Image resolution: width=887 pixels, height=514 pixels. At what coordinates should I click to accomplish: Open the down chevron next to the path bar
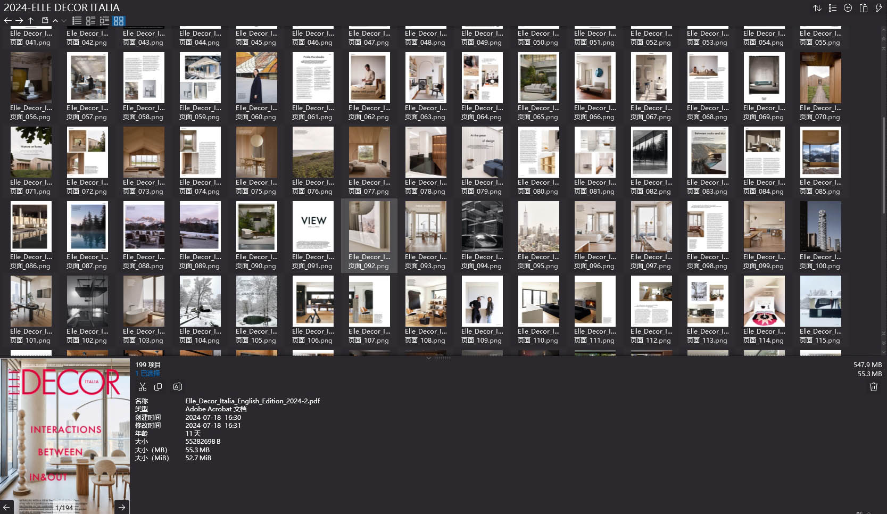click(x=64, y=21)
